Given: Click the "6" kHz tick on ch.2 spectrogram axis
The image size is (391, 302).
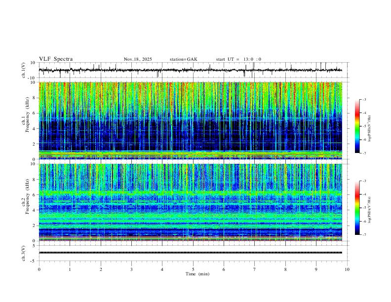Looking at the screenshot, I should click(x=35, y=195).
